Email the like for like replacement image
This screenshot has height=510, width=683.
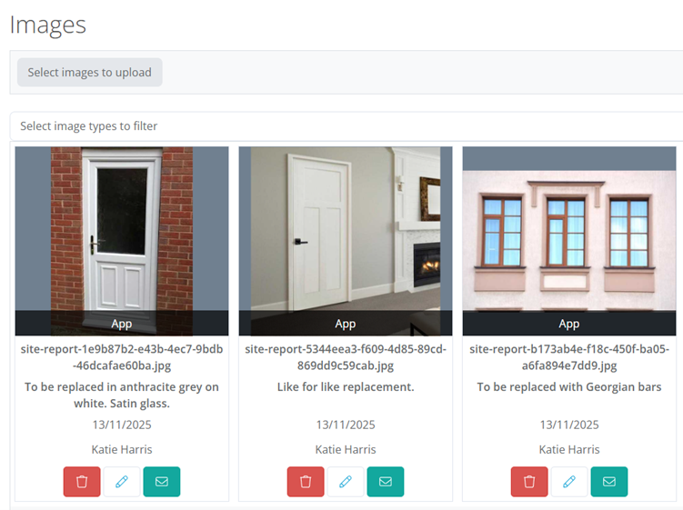(x=386, y=482)
